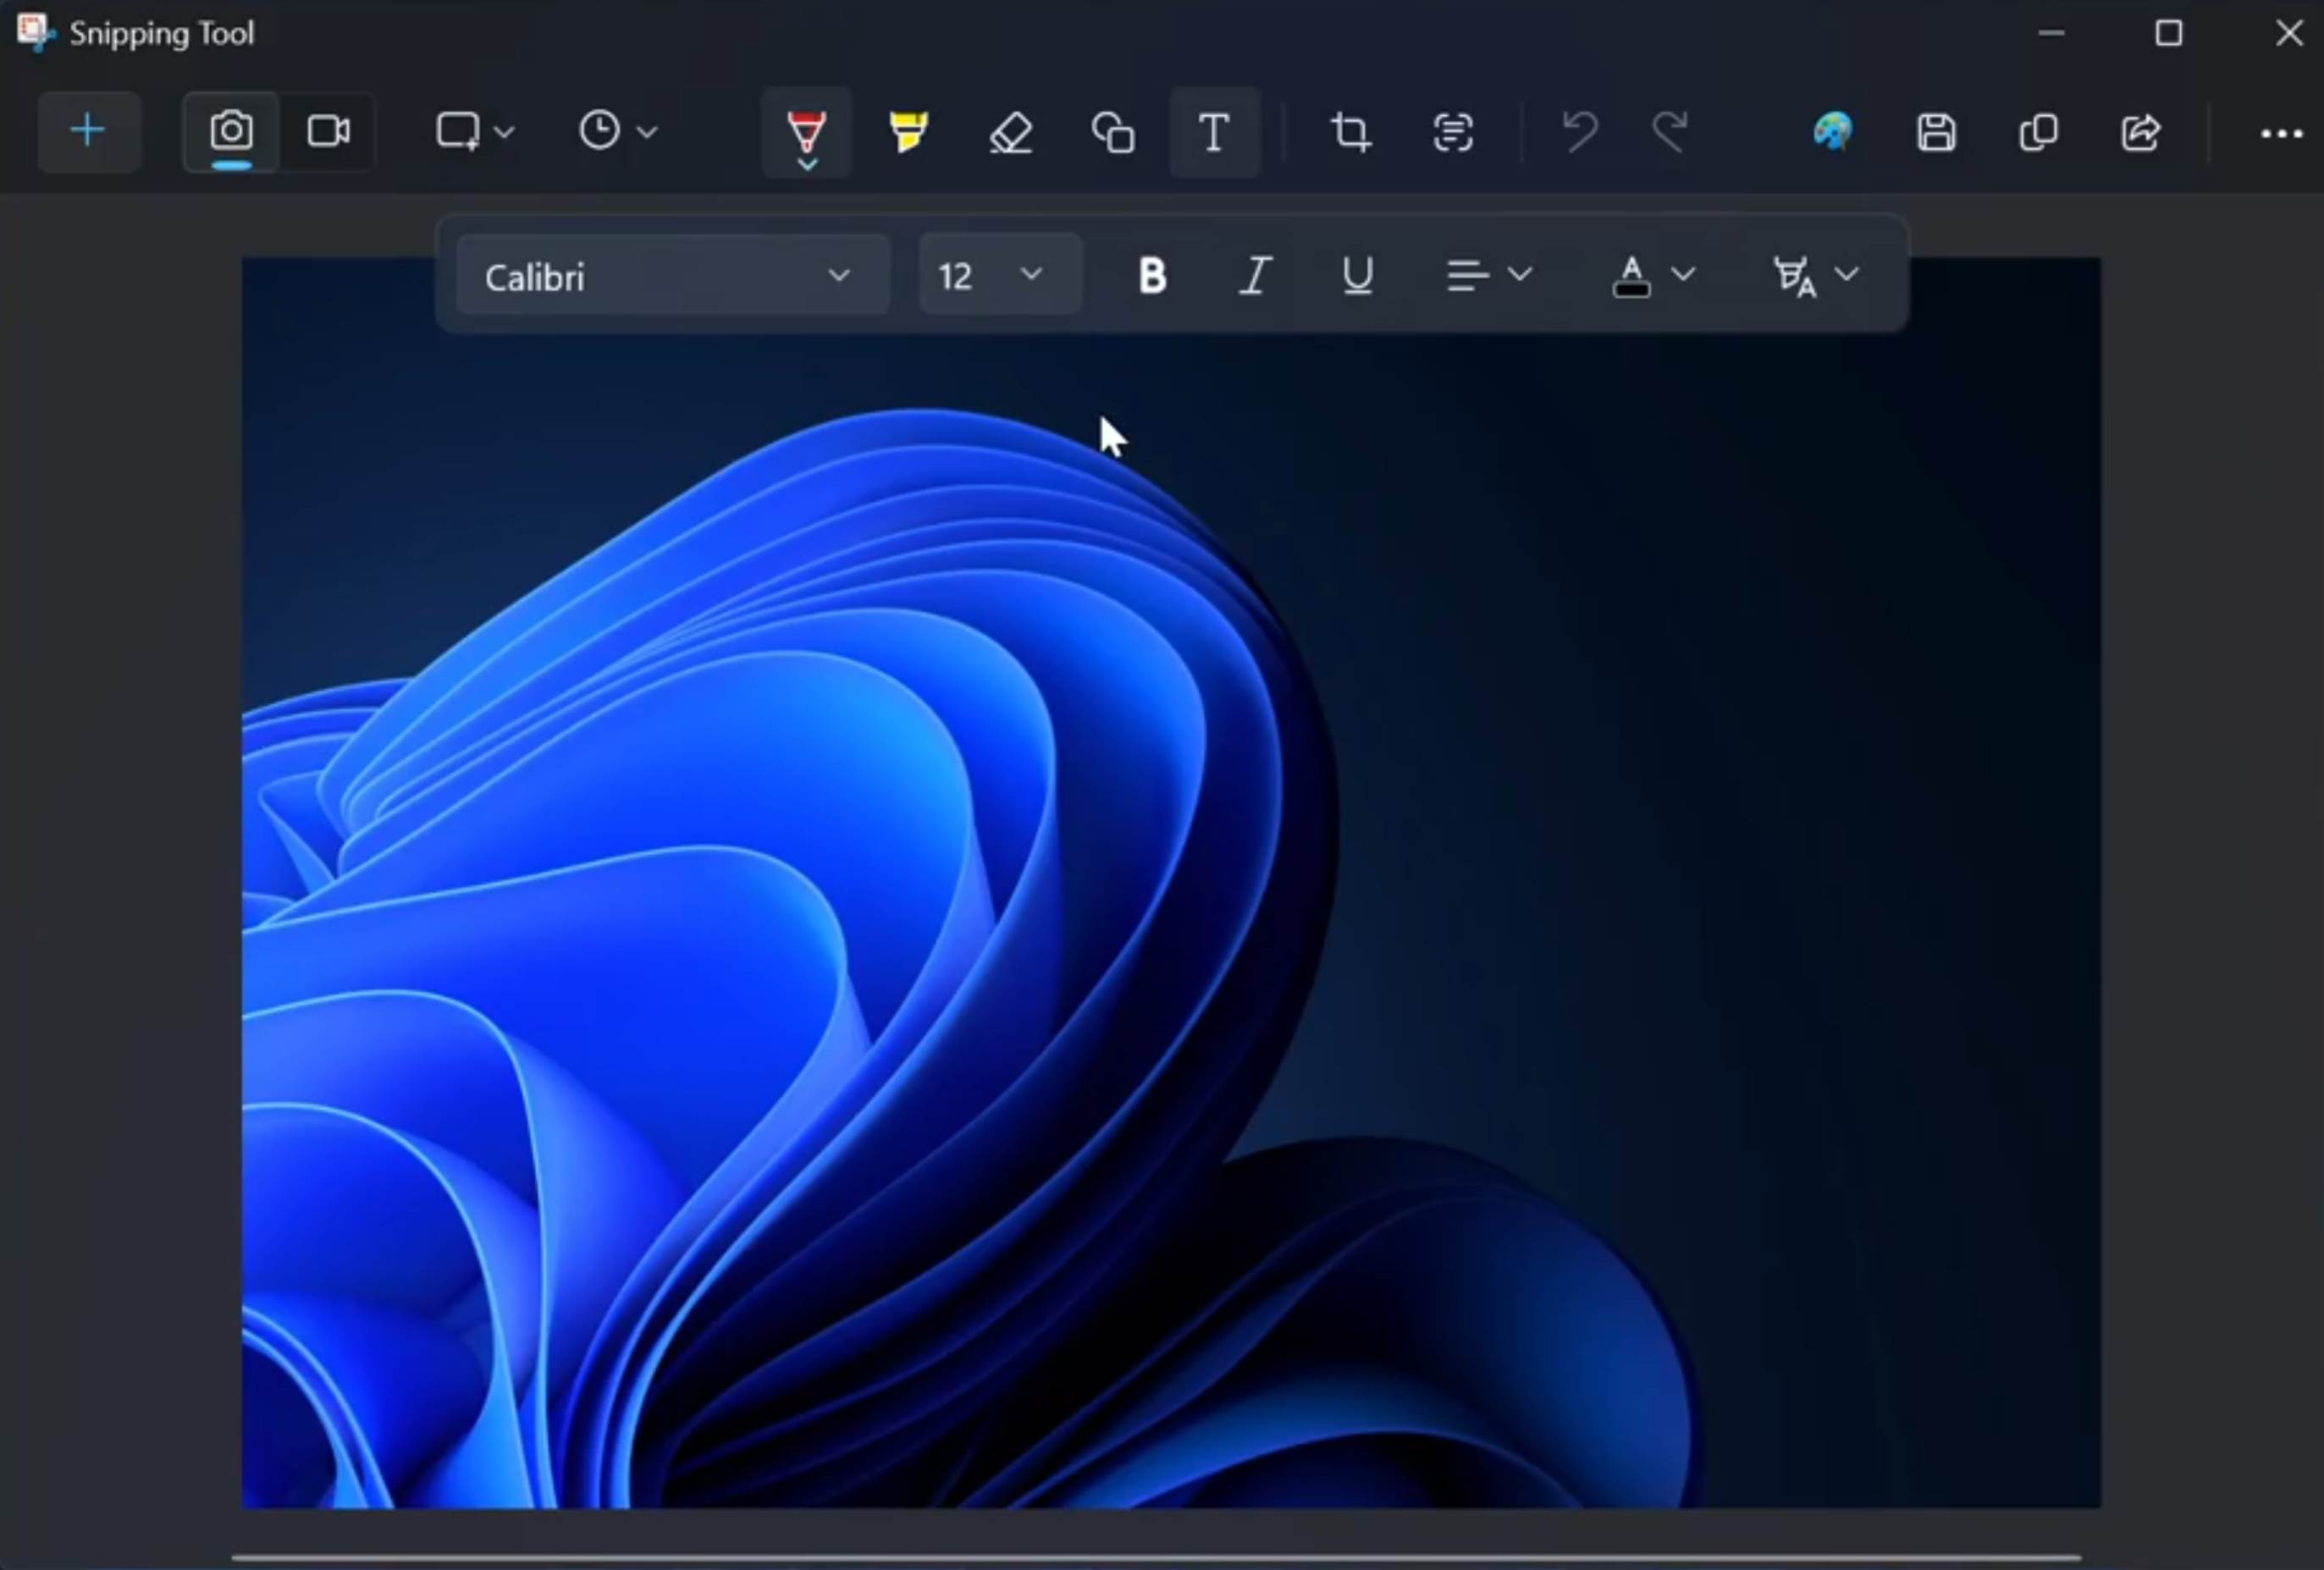Start a new snip with plus button

(88, 131)
